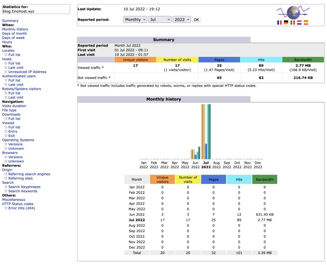This screenshot has width=327, height=265.
Task: Click the list icon beside Exit
Action: (6, 136)
